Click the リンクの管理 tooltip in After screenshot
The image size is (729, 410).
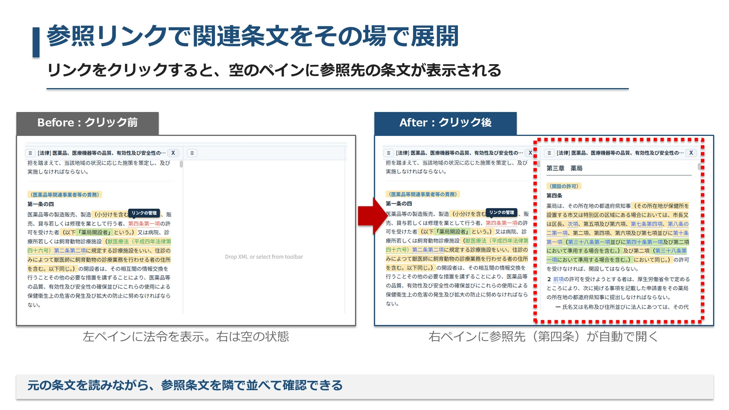tap(502, 213)
